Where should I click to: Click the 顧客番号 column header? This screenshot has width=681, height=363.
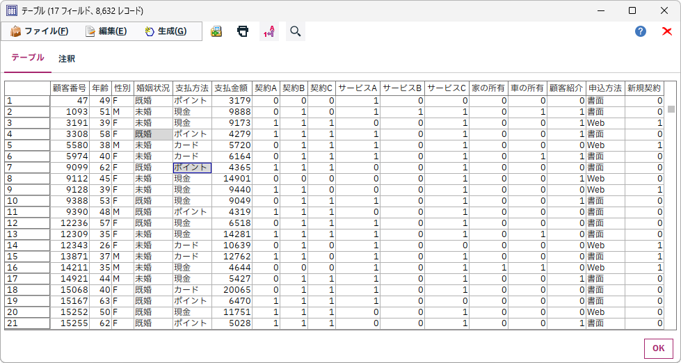pyautogui.click(x=70, y=88)
